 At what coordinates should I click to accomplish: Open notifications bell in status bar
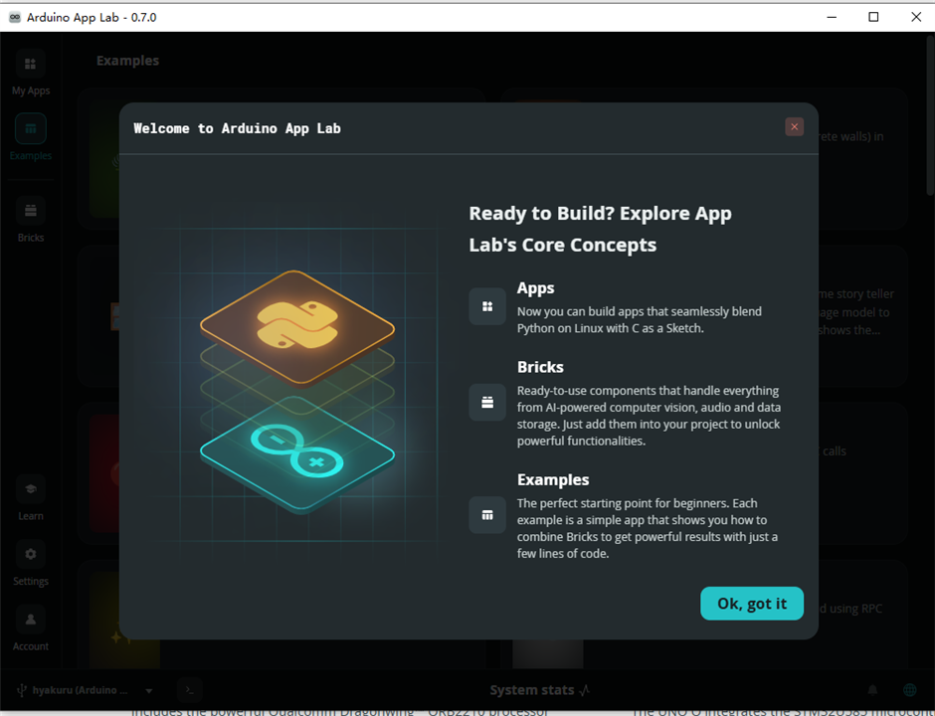(872, 690)
